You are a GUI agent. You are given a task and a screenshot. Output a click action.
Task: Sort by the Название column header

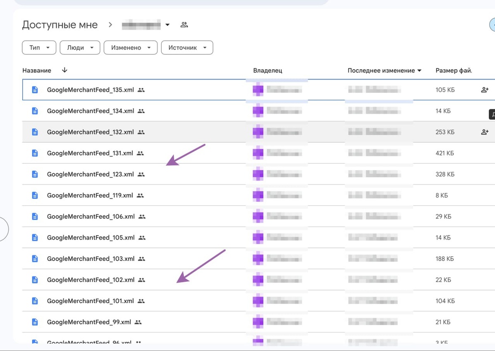pyautogui.click(x=37, y=71)
